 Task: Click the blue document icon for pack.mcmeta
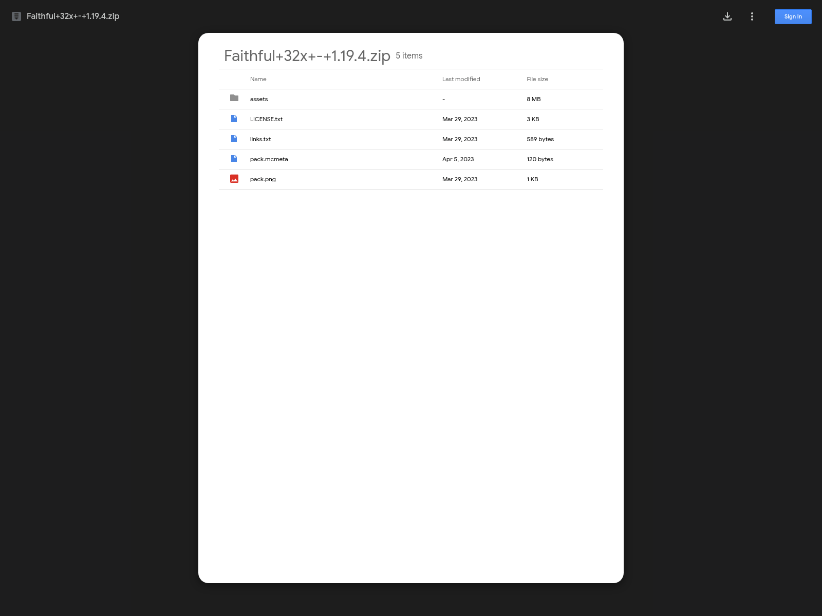click(234, 159)
